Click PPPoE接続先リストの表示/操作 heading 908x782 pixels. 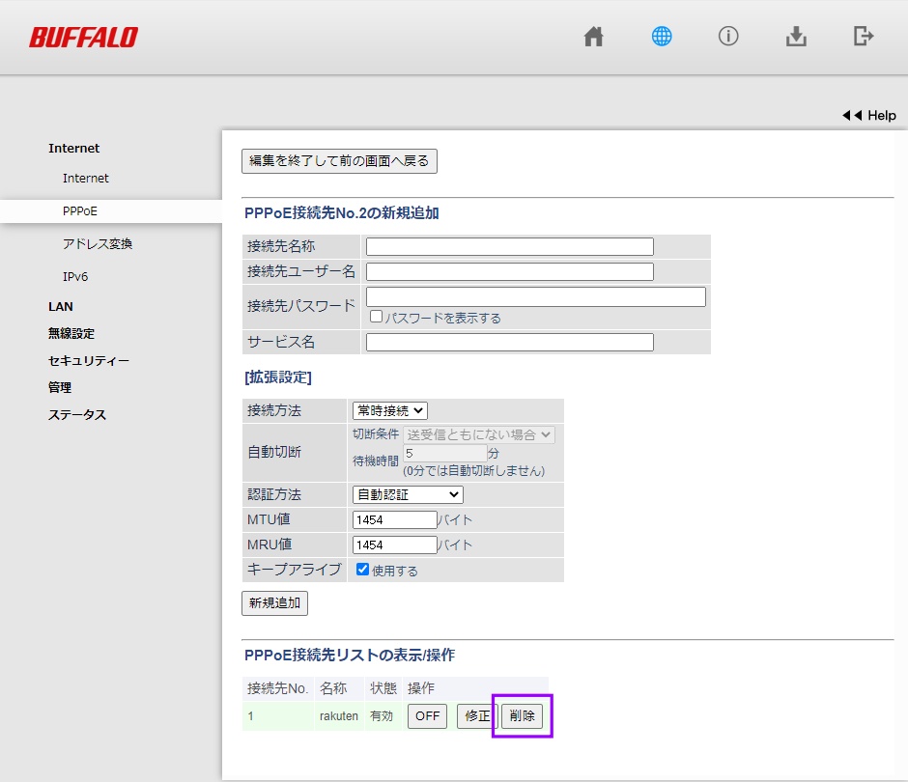tap(350, 656)
